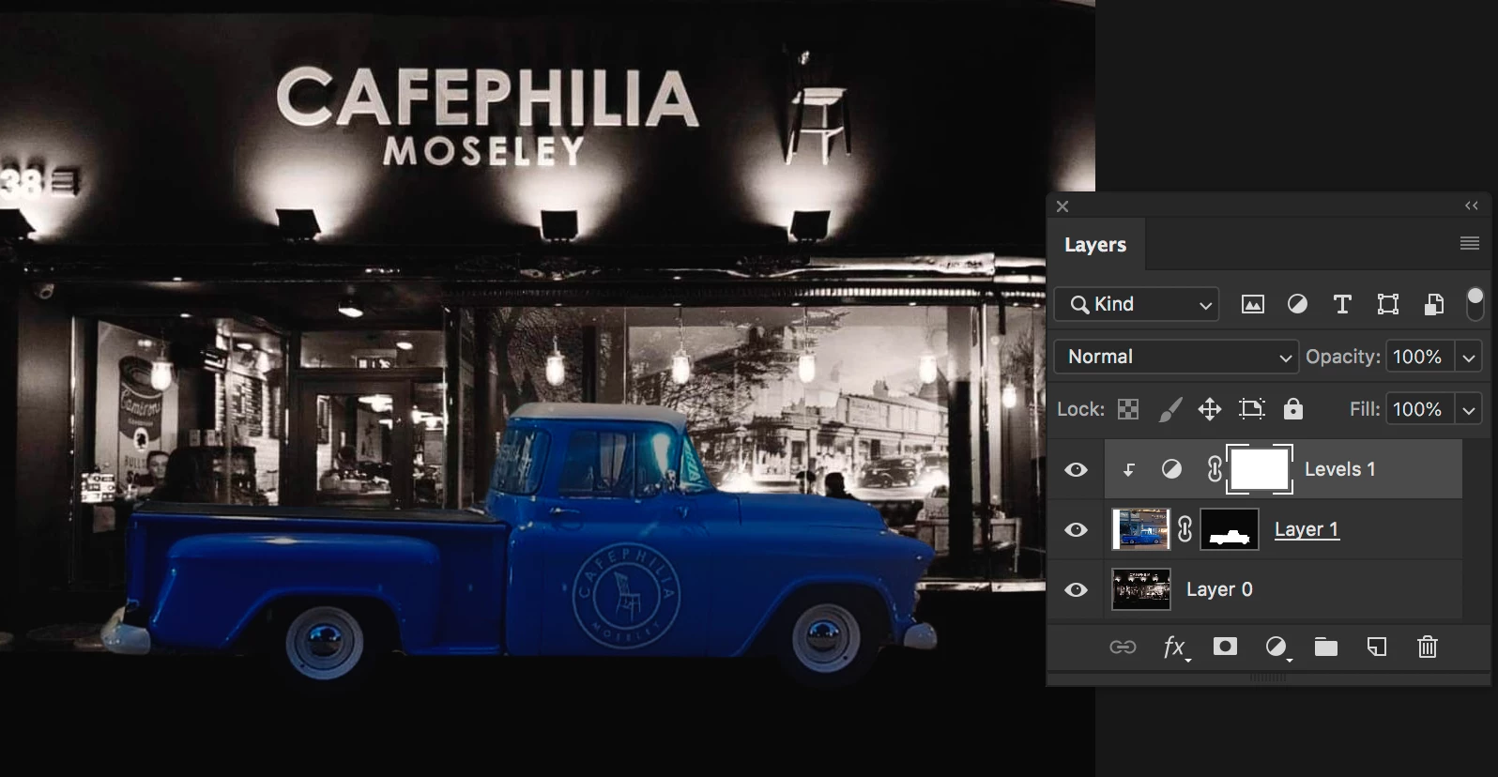Add a layer mask

pyautogui.click(x=1225, y=647)
